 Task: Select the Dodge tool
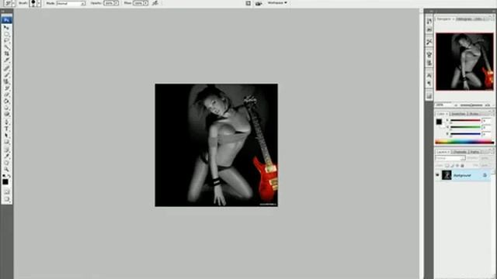tap(6, 115)
